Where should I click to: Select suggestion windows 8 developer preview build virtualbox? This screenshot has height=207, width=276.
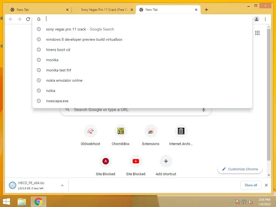(x=142, y=39)
